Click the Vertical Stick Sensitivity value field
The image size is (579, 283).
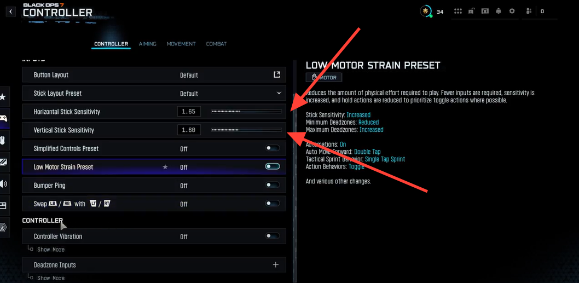coord(189,130)
